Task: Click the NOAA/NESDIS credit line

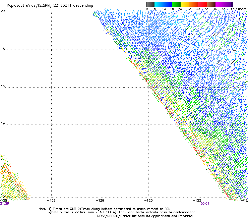Action: pyautogui.click(x=145, y=216)
